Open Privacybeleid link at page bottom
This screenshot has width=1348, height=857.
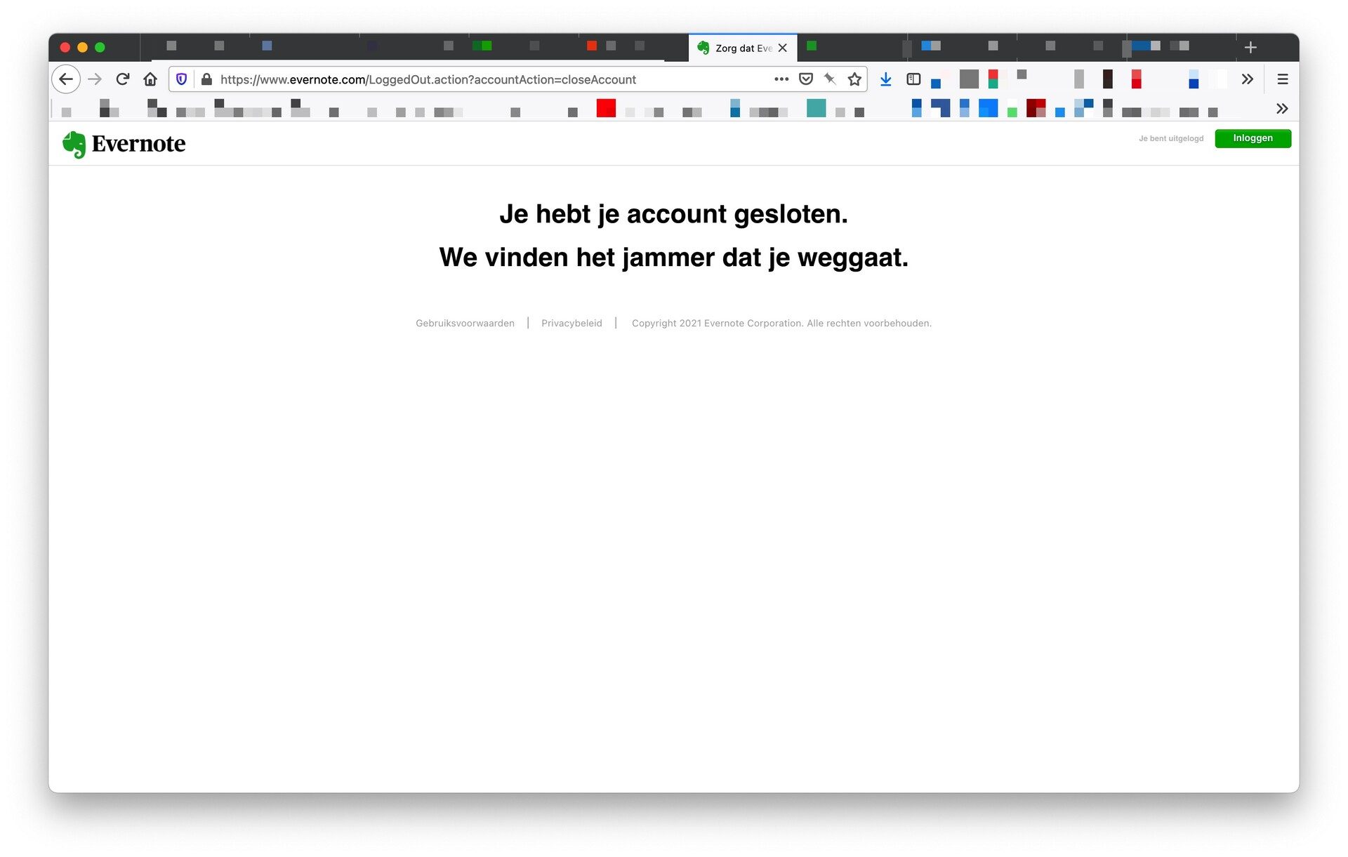[x=571, y=322]
